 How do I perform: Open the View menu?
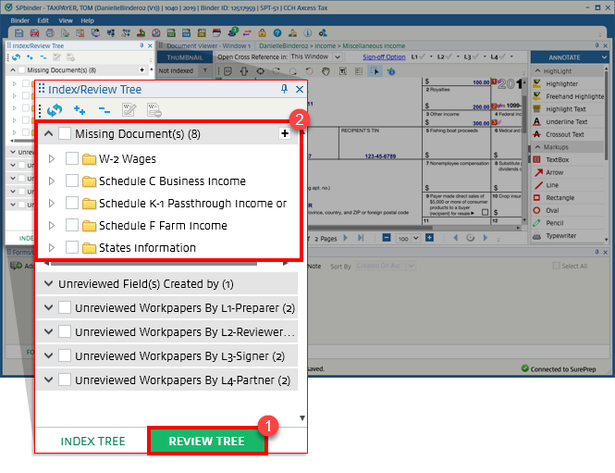coord(66,20)
